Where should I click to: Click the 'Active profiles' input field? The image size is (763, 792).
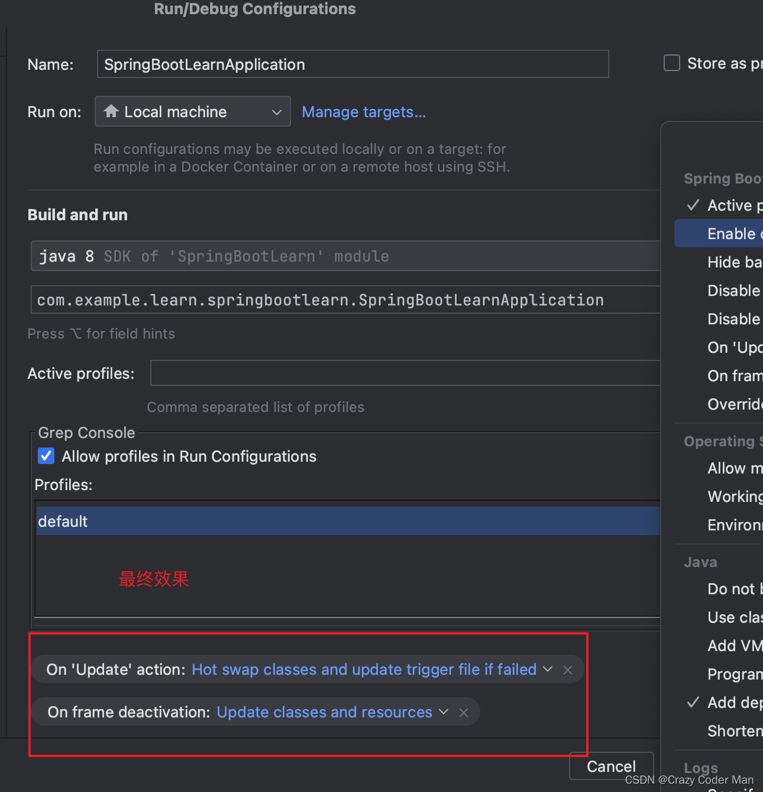tap(405, 373)
